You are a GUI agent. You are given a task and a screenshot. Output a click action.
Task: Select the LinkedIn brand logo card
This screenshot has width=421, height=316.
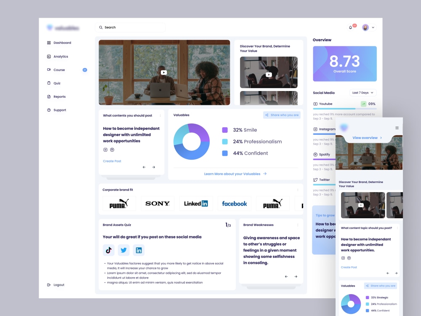point(196,204)
